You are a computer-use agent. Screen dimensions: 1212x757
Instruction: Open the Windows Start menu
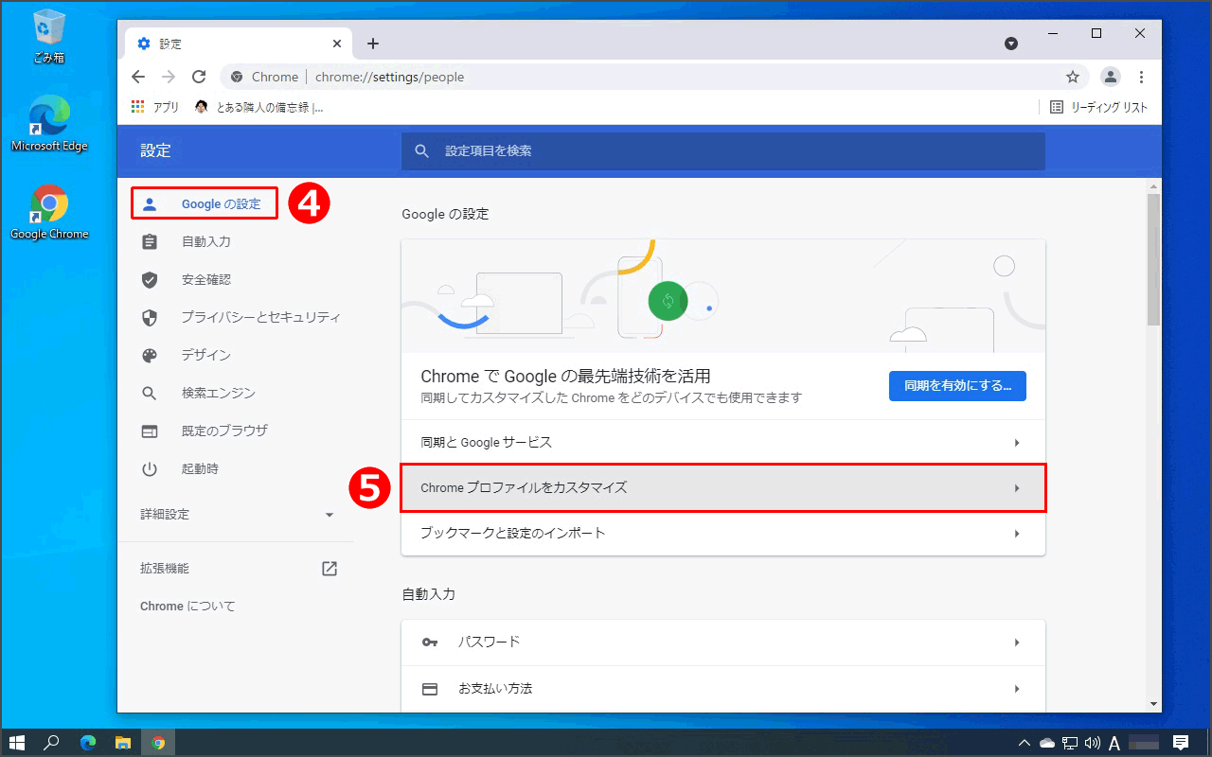point(17,743)
